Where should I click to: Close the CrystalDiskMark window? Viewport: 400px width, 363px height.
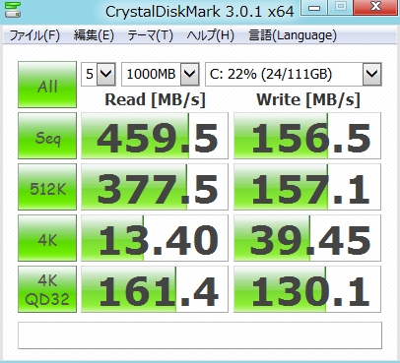point(376,7)
